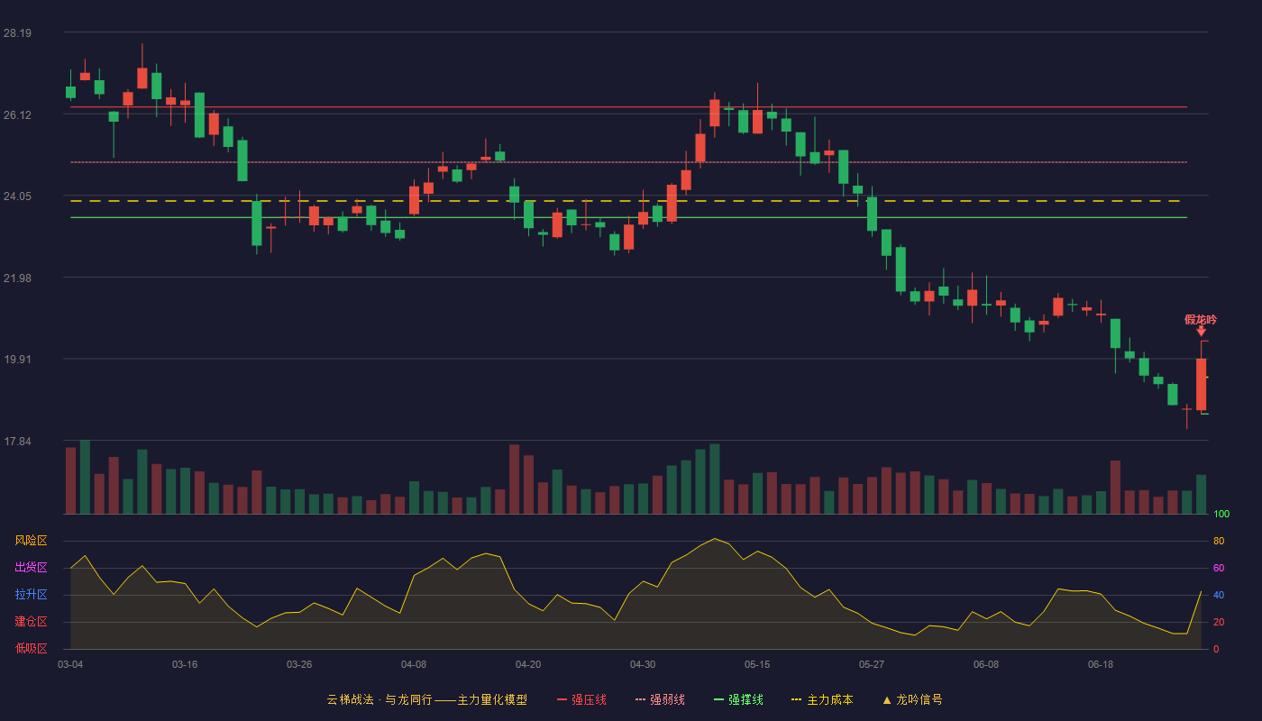Screen dimensions: 1262x721
Task: Click the 21.98 price axis label
Action: pyautogui.click(x=17, y=278)
